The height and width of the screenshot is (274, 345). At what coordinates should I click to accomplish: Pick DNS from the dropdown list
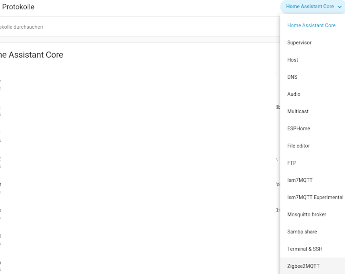point(292,77)
